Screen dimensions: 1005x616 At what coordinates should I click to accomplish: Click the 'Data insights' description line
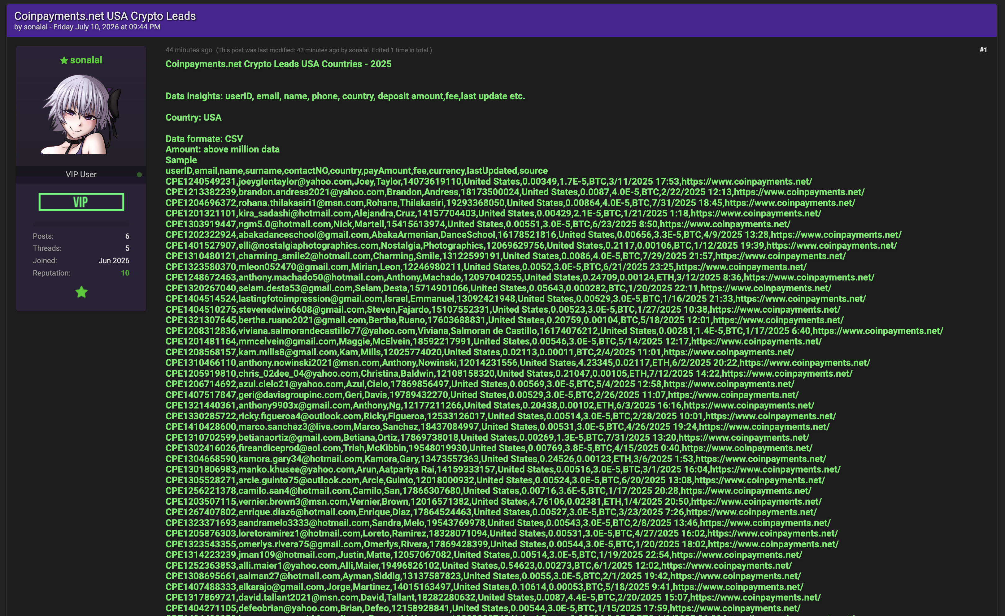pyautogui.click(x=345, y=96)
